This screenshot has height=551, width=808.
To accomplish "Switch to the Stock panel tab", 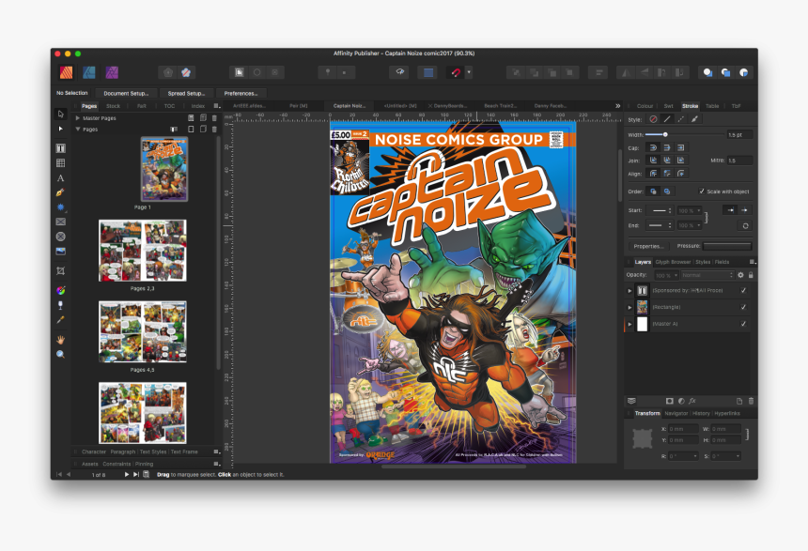I will point(113,106).
